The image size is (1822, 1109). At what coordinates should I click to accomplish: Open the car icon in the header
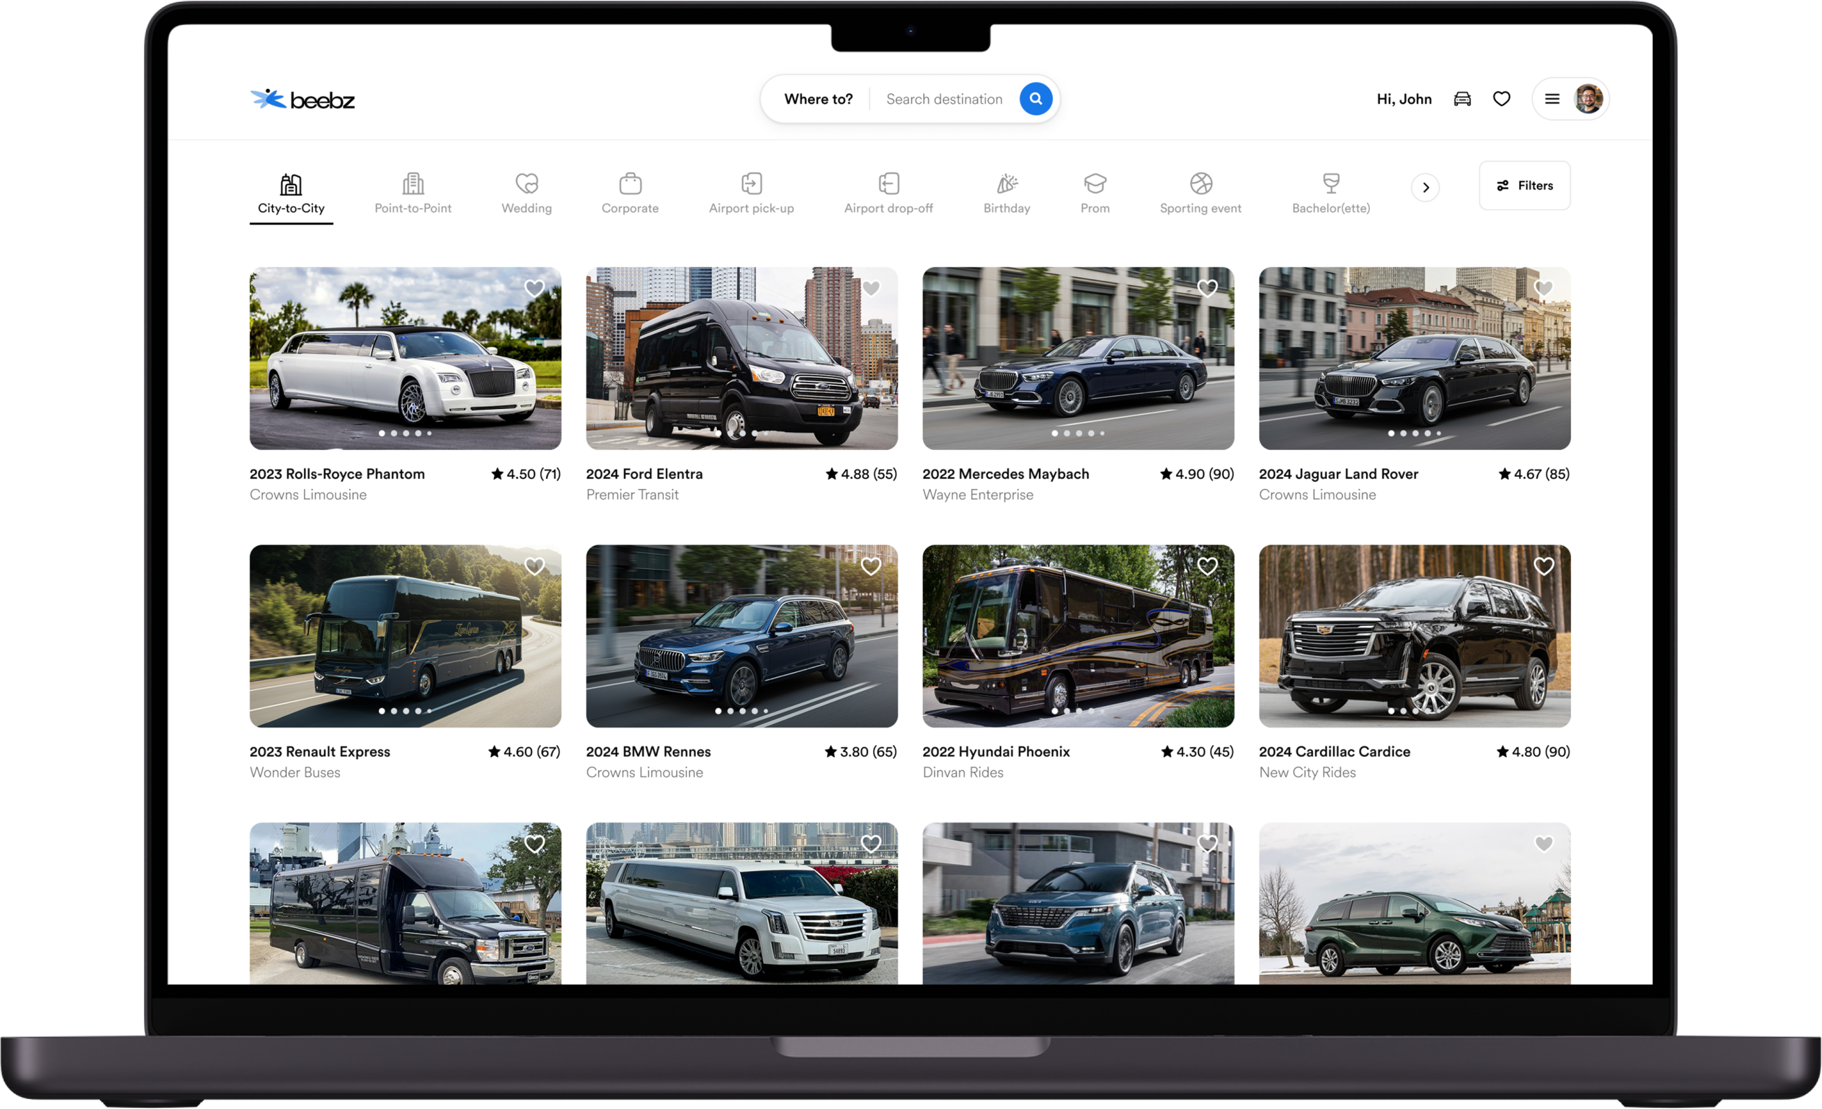[1462, 98]
